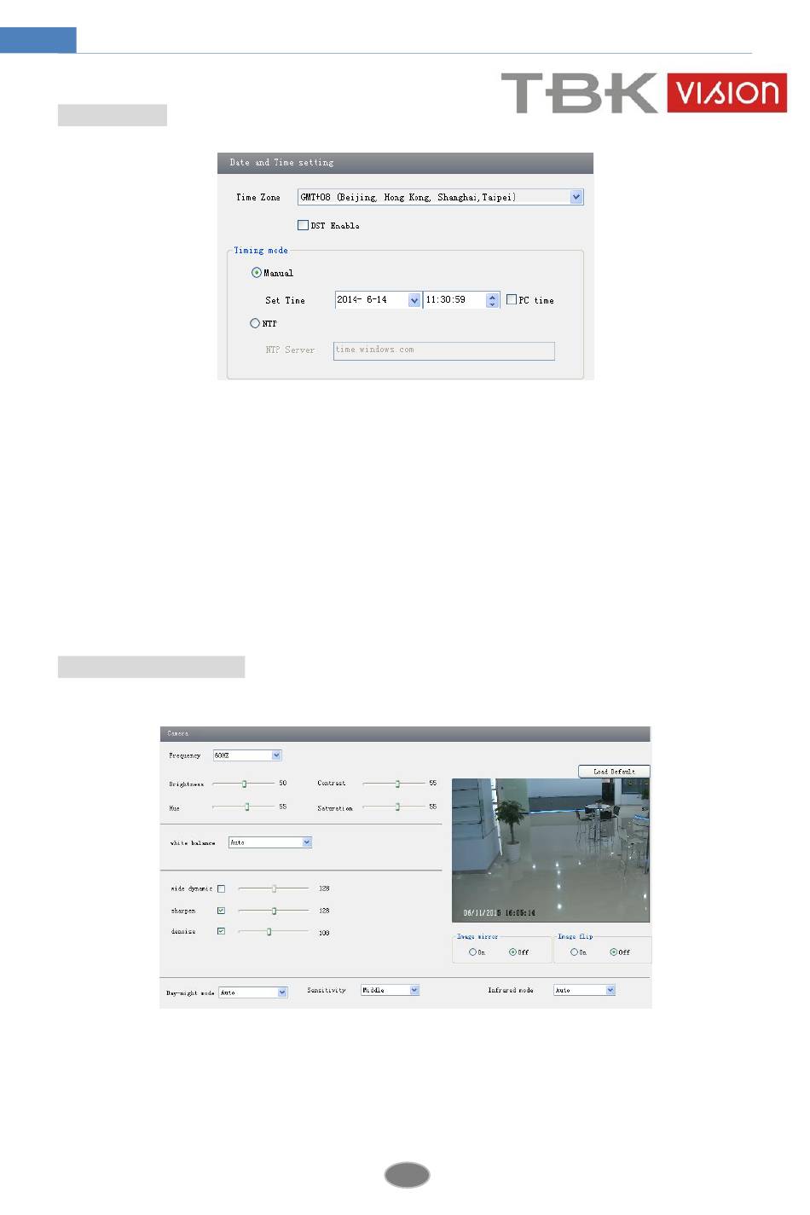Image resolution: width=810 pixels, height=1215 pixels.
Task: Open the Time Zone dropdown arrow
Action: 576,197
